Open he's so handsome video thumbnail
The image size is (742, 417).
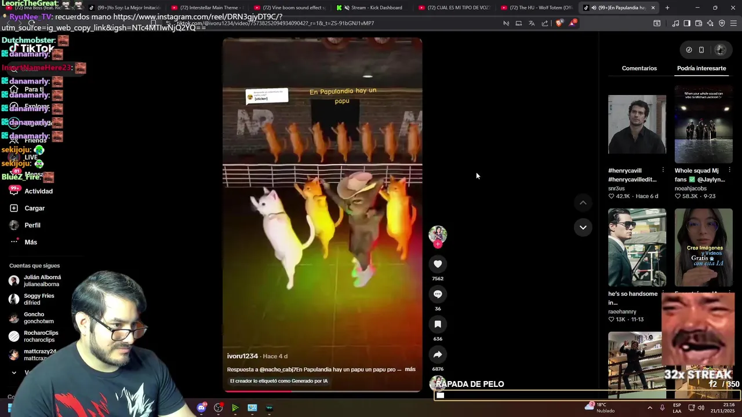(x=637, y=247)
